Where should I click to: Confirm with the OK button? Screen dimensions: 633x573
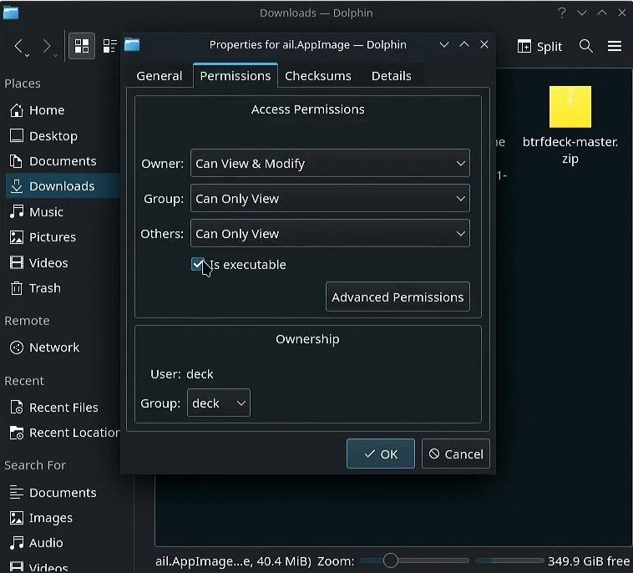pos(380,454)
